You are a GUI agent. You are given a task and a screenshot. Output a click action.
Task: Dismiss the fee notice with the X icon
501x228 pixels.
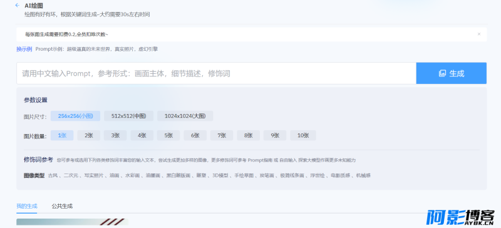478,34
